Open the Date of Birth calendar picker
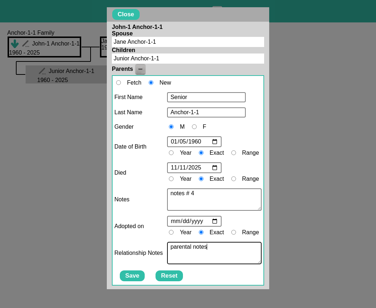This screenshot has width=376, height=308. click(215, 142)
